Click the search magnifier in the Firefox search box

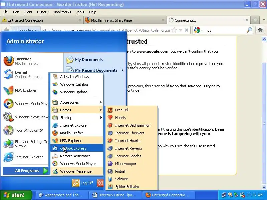click(x=249, y=30)
